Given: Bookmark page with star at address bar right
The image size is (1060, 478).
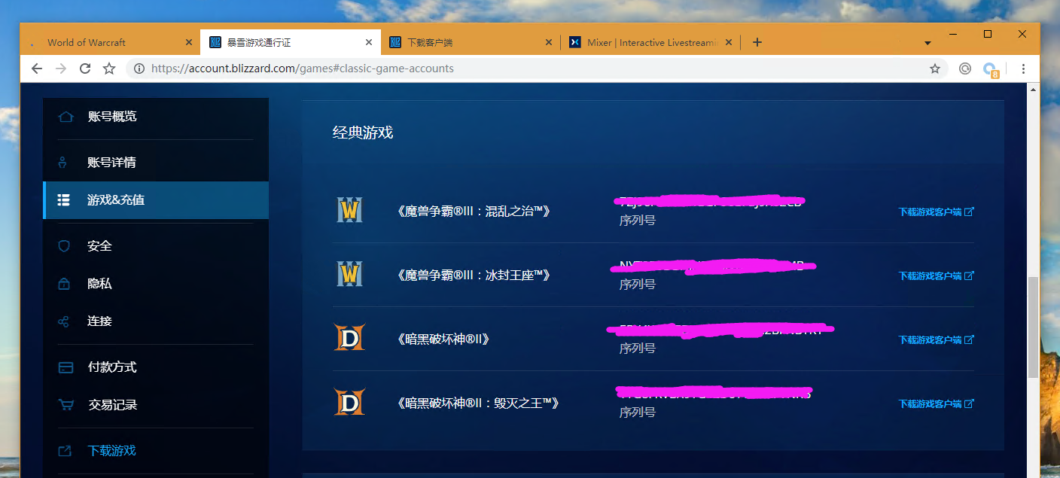Looking at the screenshot, I should coord(935,69).
